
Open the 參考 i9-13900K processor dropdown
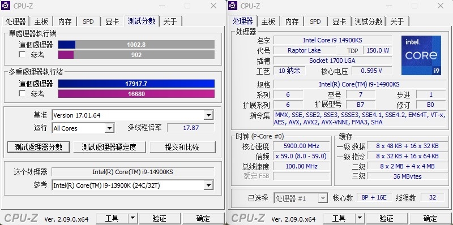coord(208,185)
